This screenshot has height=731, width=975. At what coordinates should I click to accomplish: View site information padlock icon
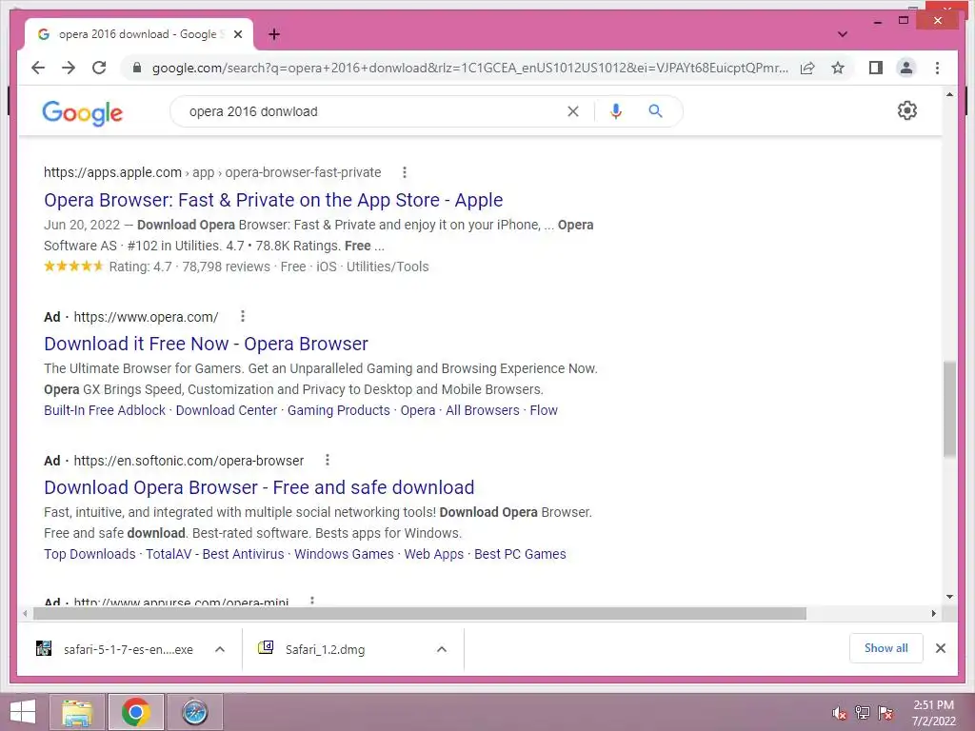point(137,68)
